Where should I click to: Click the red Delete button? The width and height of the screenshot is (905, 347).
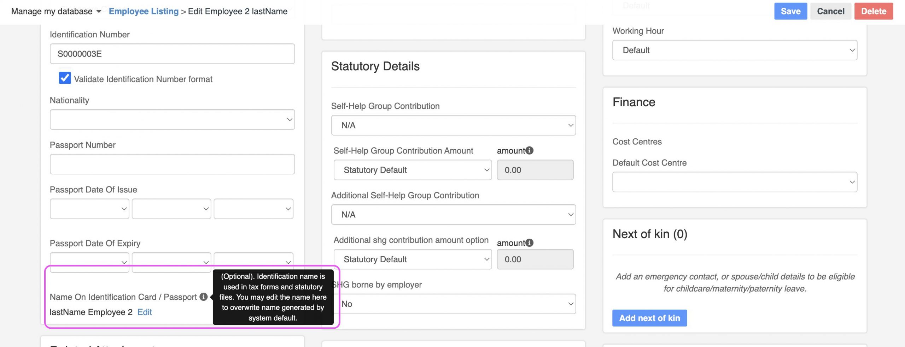[873, 11]
